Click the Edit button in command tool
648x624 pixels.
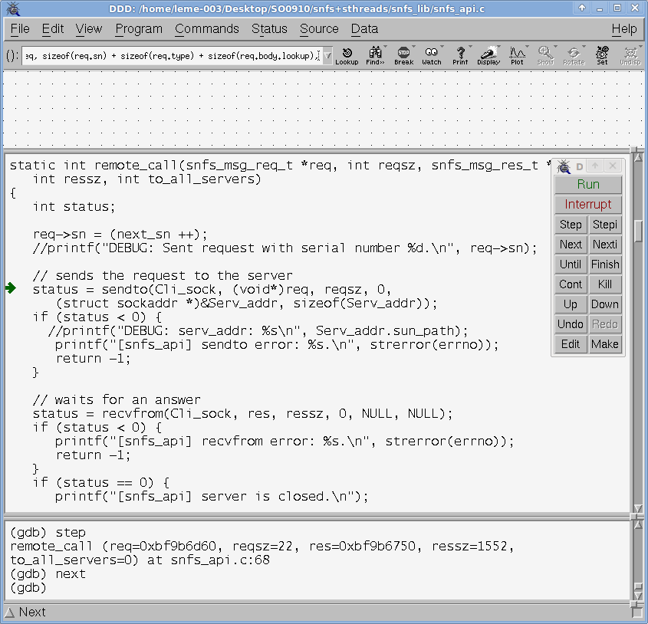click(x=571, y=344)
